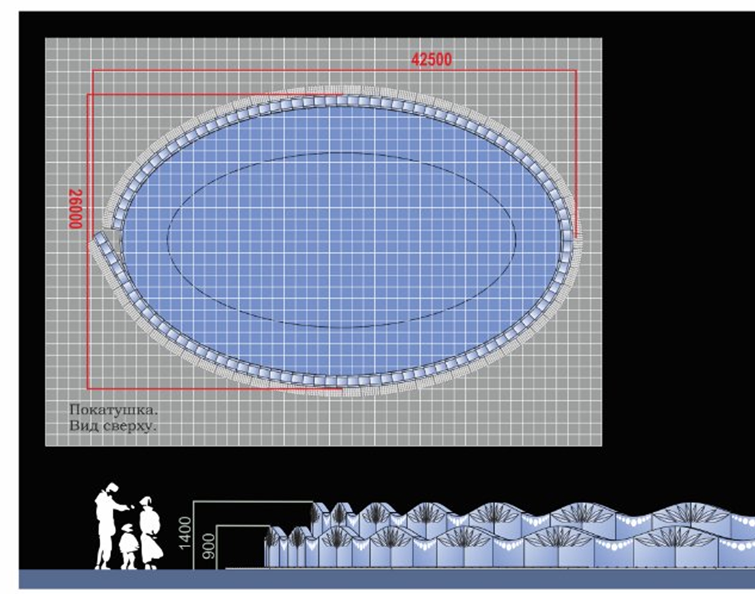Click the topmost block of the oval wall

(x=341, y=101)
